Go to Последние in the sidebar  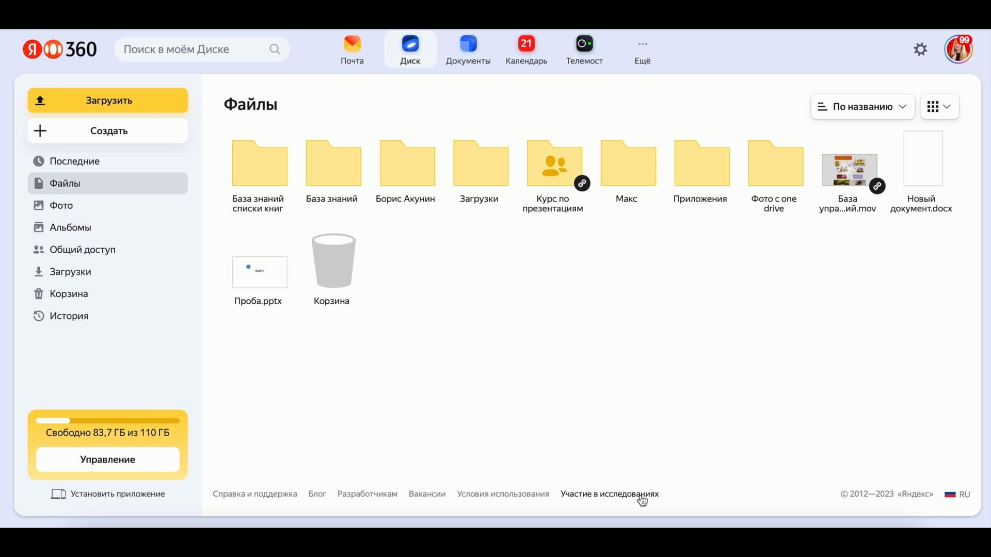(x=74, y=161)
